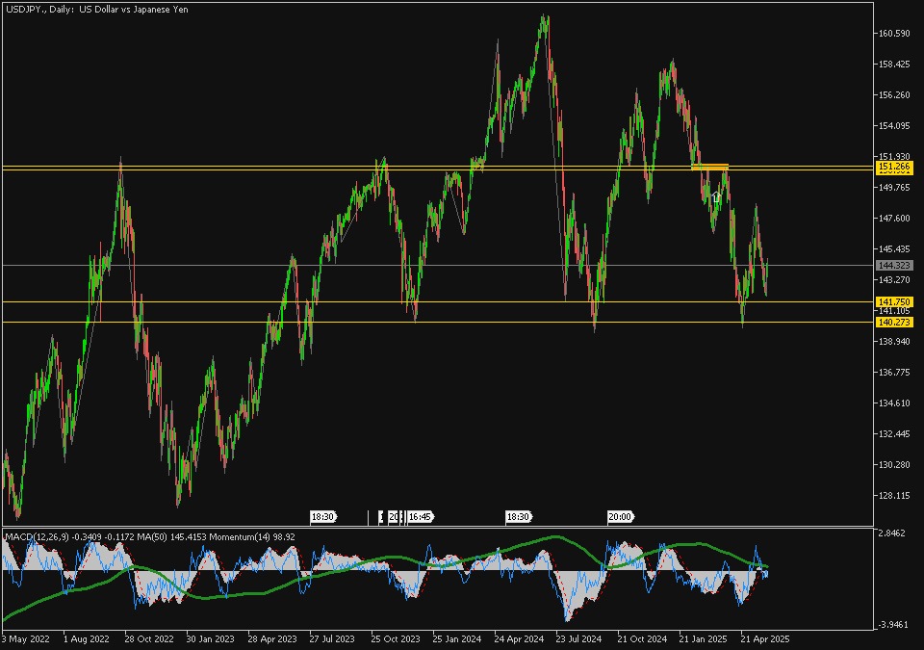Click the 158.425 price axis label
The image size is (924, 650).
894,65
